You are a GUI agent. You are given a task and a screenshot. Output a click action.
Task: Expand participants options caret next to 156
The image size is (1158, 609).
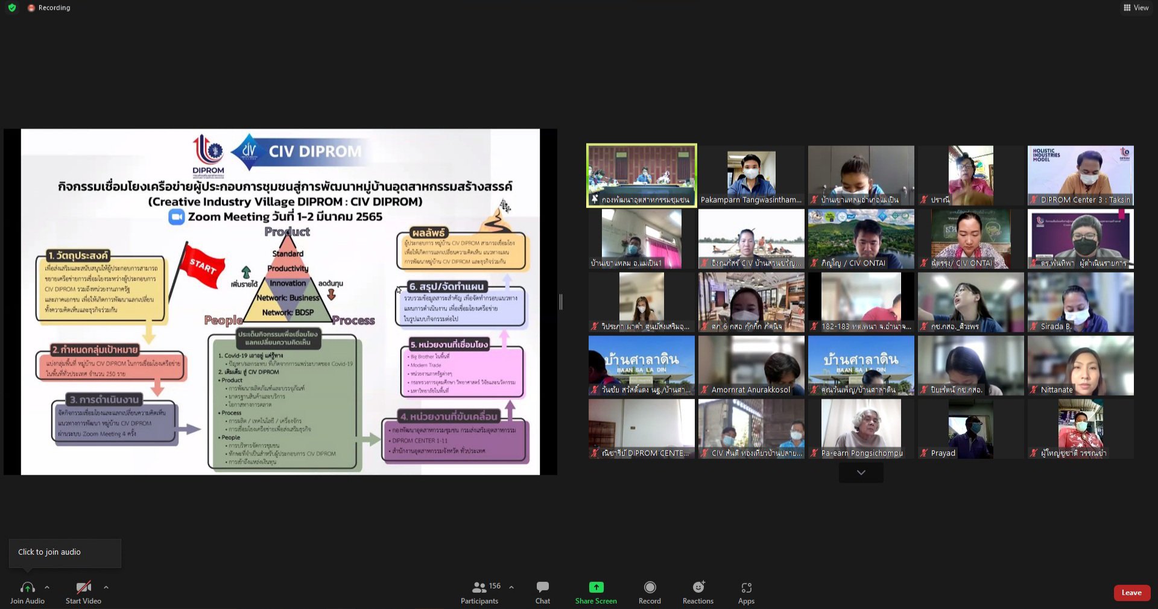point(511,587)
